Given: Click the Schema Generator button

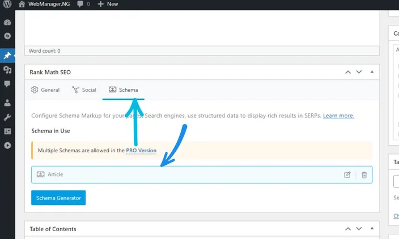Looking at the screenshot, I should pos(58,198).
